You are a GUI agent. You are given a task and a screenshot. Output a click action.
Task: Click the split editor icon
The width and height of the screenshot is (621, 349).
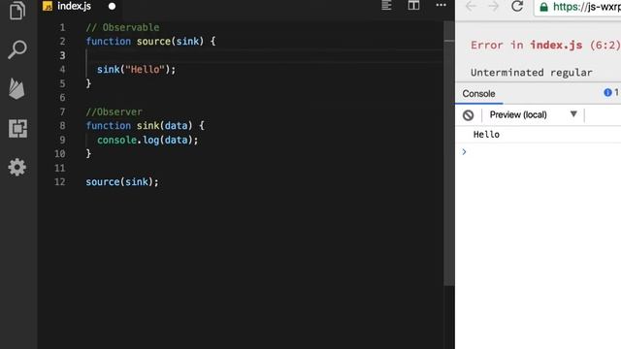(414, 5)
